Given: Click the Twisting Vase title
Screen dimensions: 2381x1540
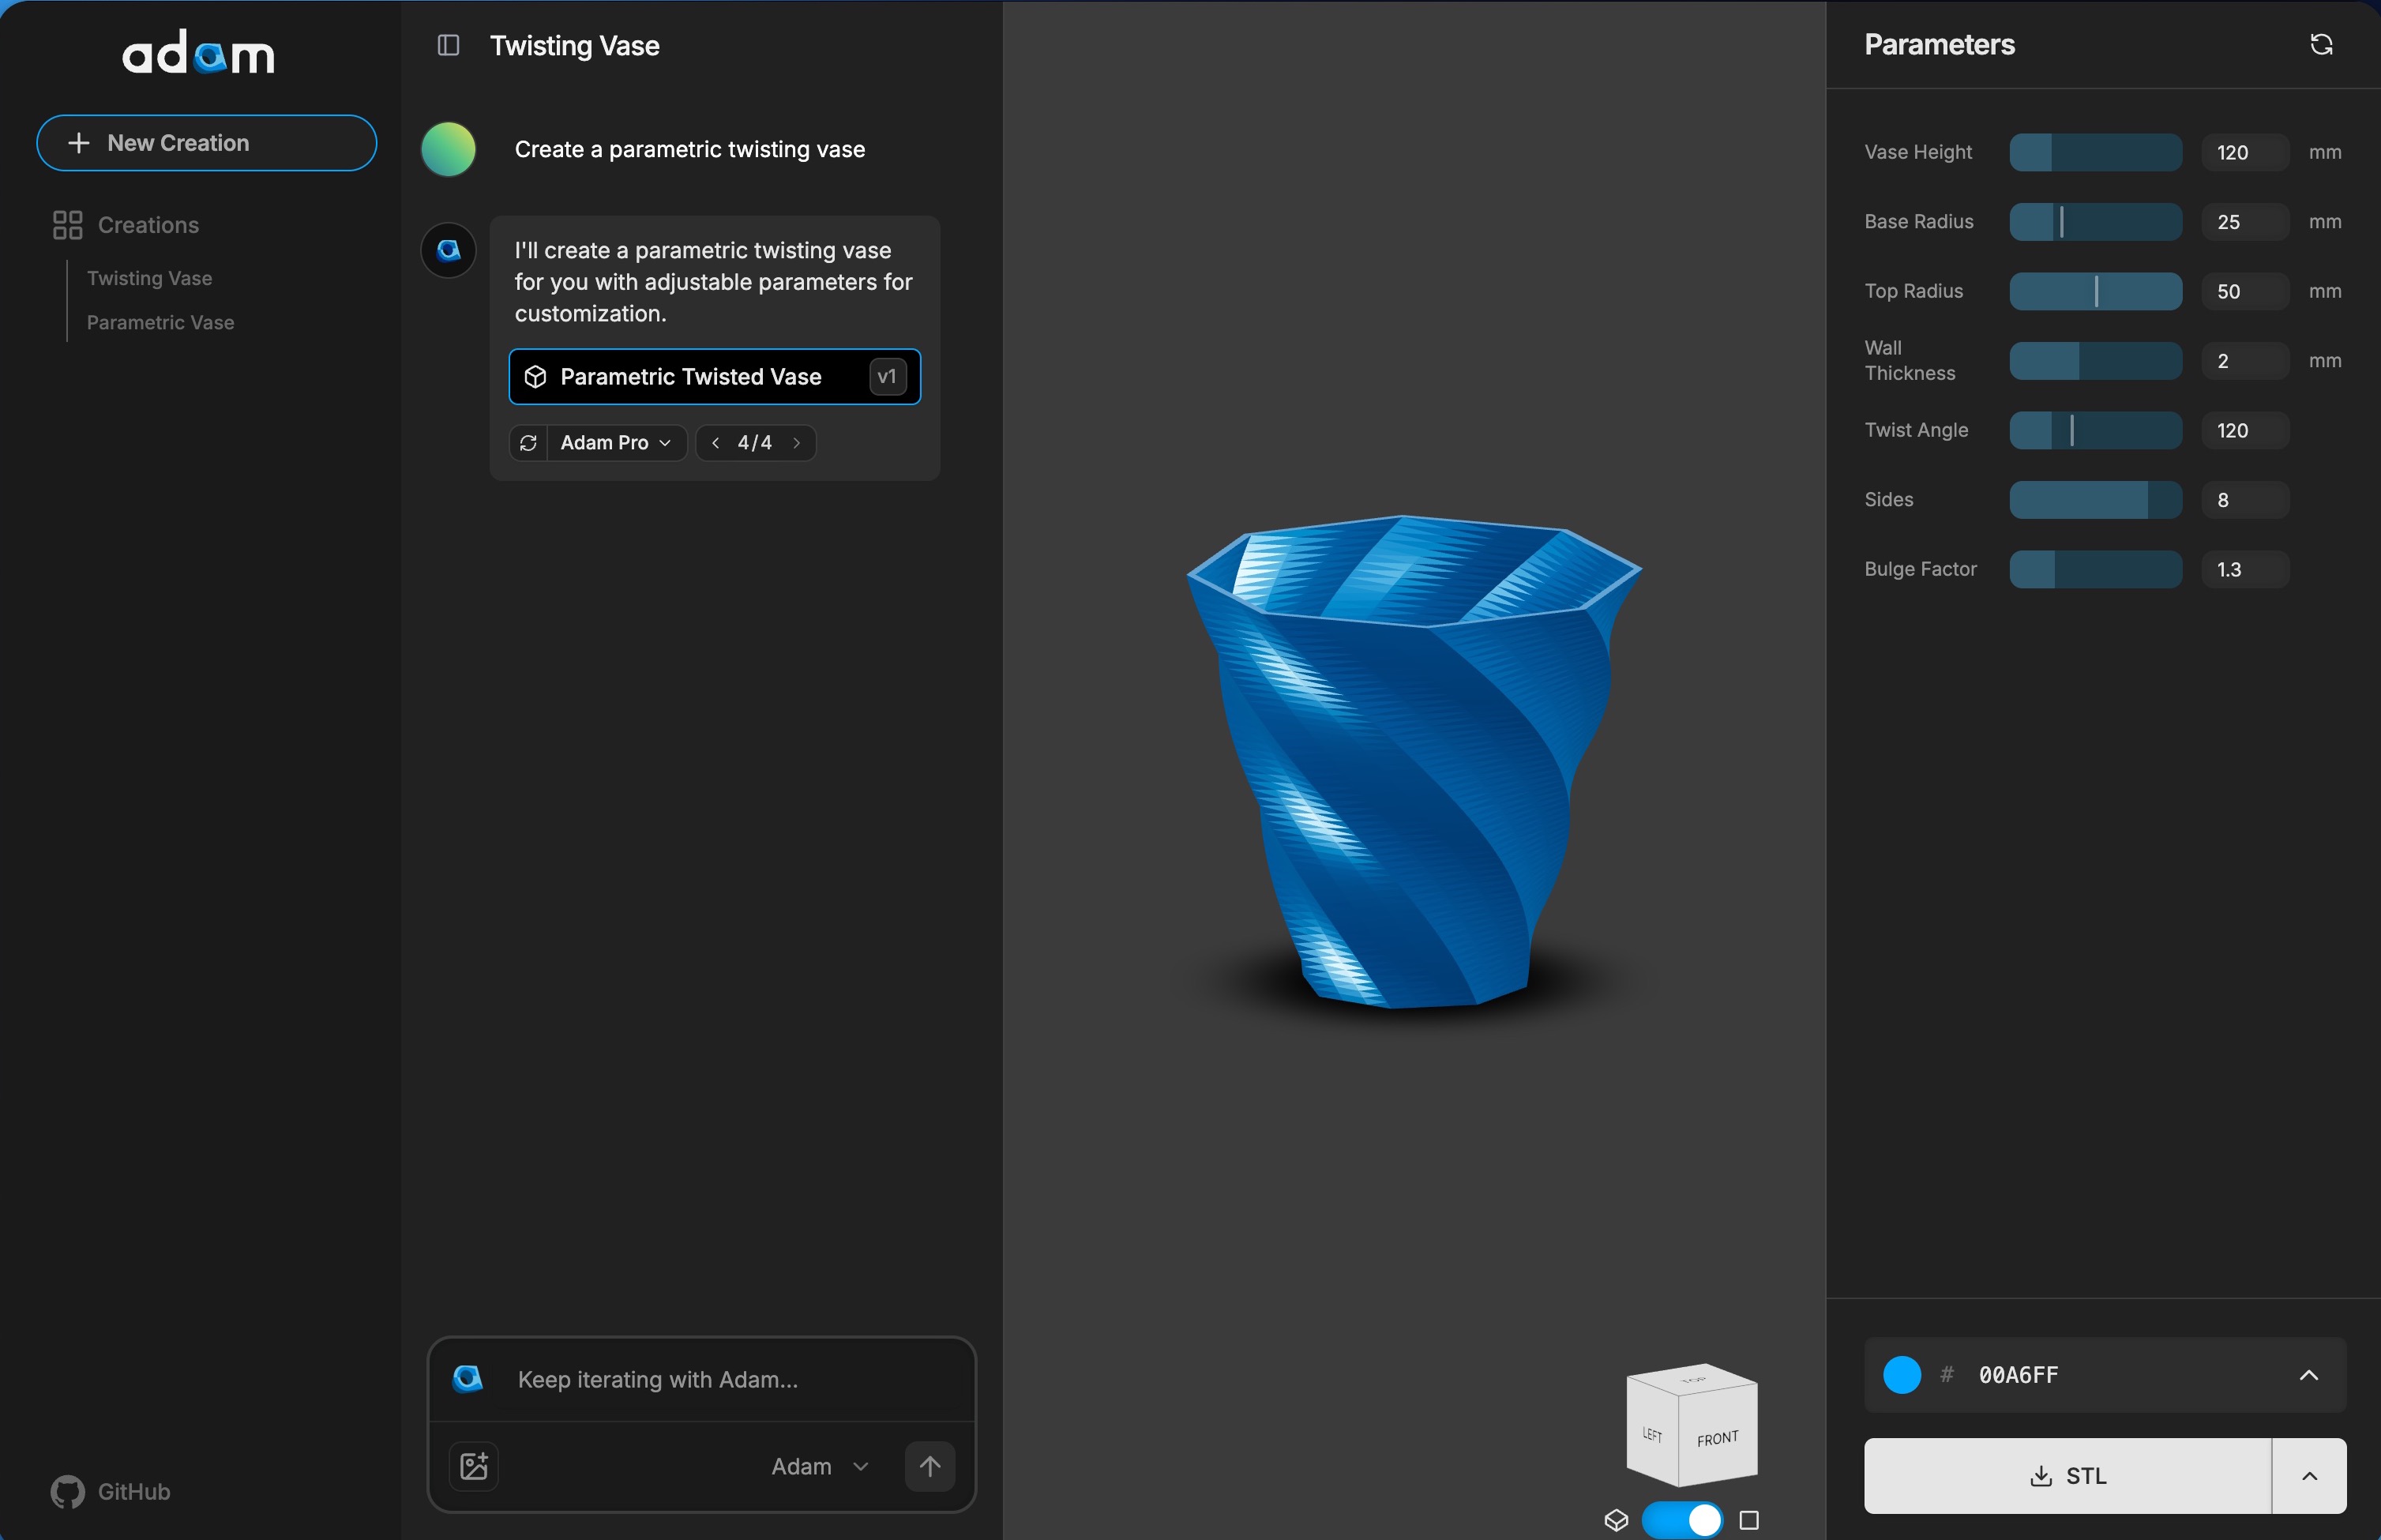Looking at the screenshot, I should pos(574,45).
